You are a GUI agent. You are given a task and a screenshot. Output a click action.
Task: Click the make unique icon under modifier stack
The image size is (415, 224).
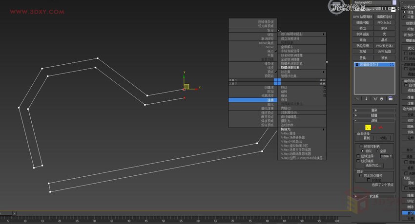[x=374, y=98]
